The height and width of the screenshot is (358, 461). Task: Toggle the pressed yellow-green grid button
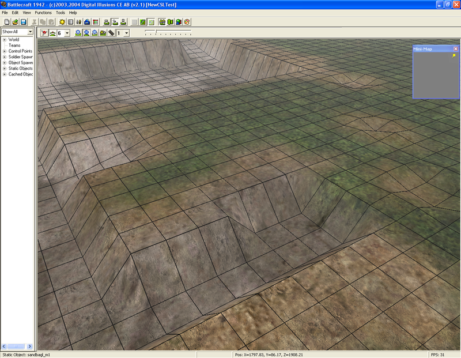[151, 22]
